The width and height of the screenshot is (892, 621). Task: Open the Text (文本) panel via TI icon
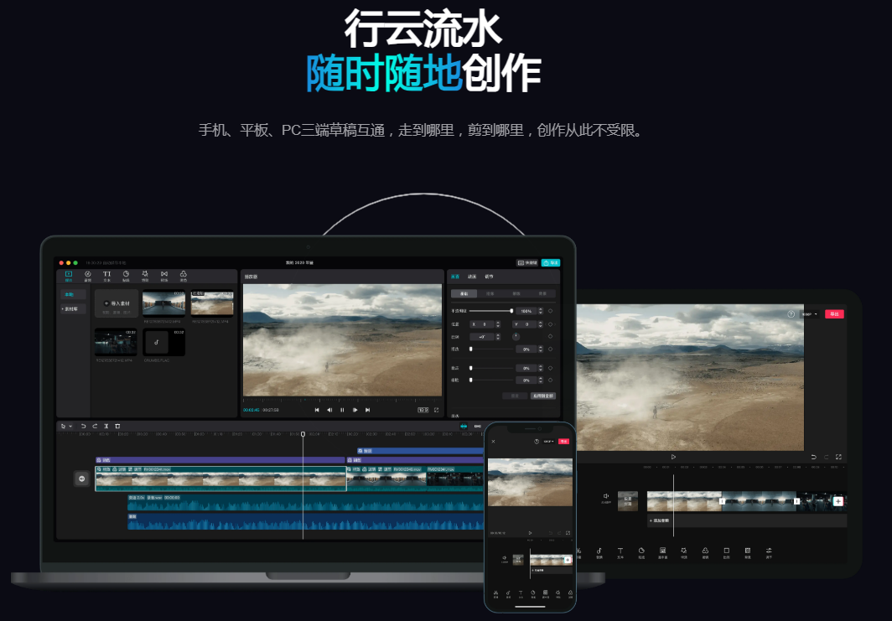[106, 276]
